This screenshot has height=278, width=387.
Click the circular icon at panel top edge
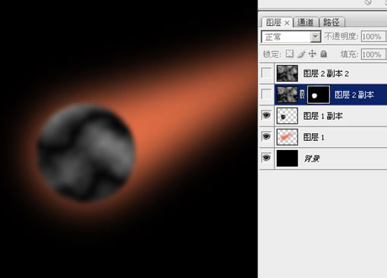coord(368,2)
